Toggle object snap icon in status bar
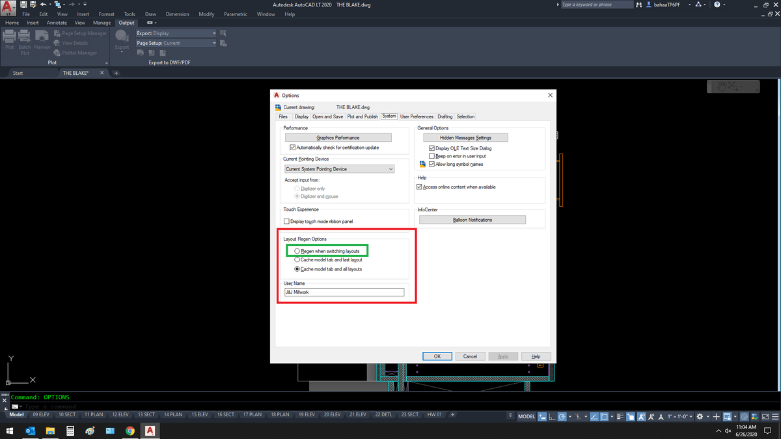The width and height of the screenshot is (781, 439). pos(604,416)
